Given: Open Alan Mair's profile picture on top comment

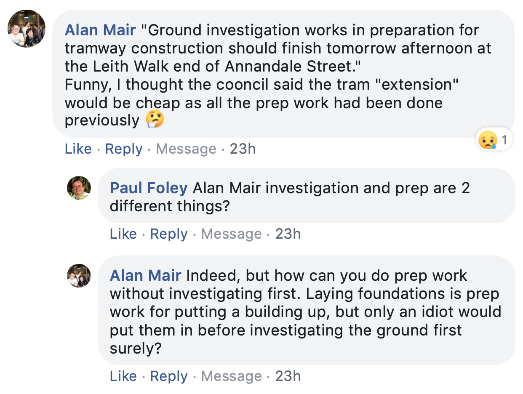Looking at the screenshot, I should (x=27, y=29).
